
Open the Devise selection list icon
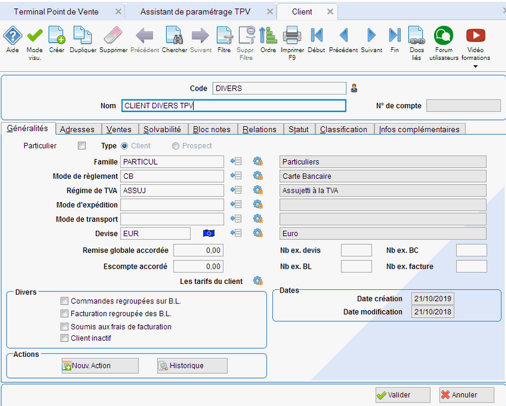[236, 233]
